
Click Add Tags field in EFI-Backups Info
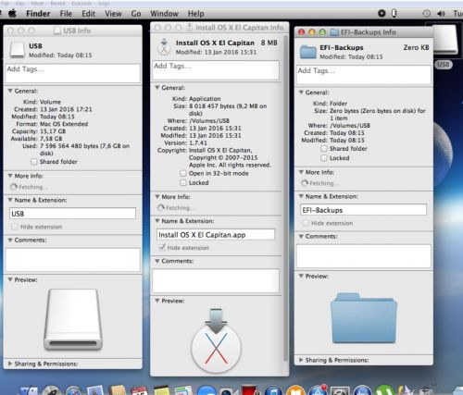pos(364,75)
